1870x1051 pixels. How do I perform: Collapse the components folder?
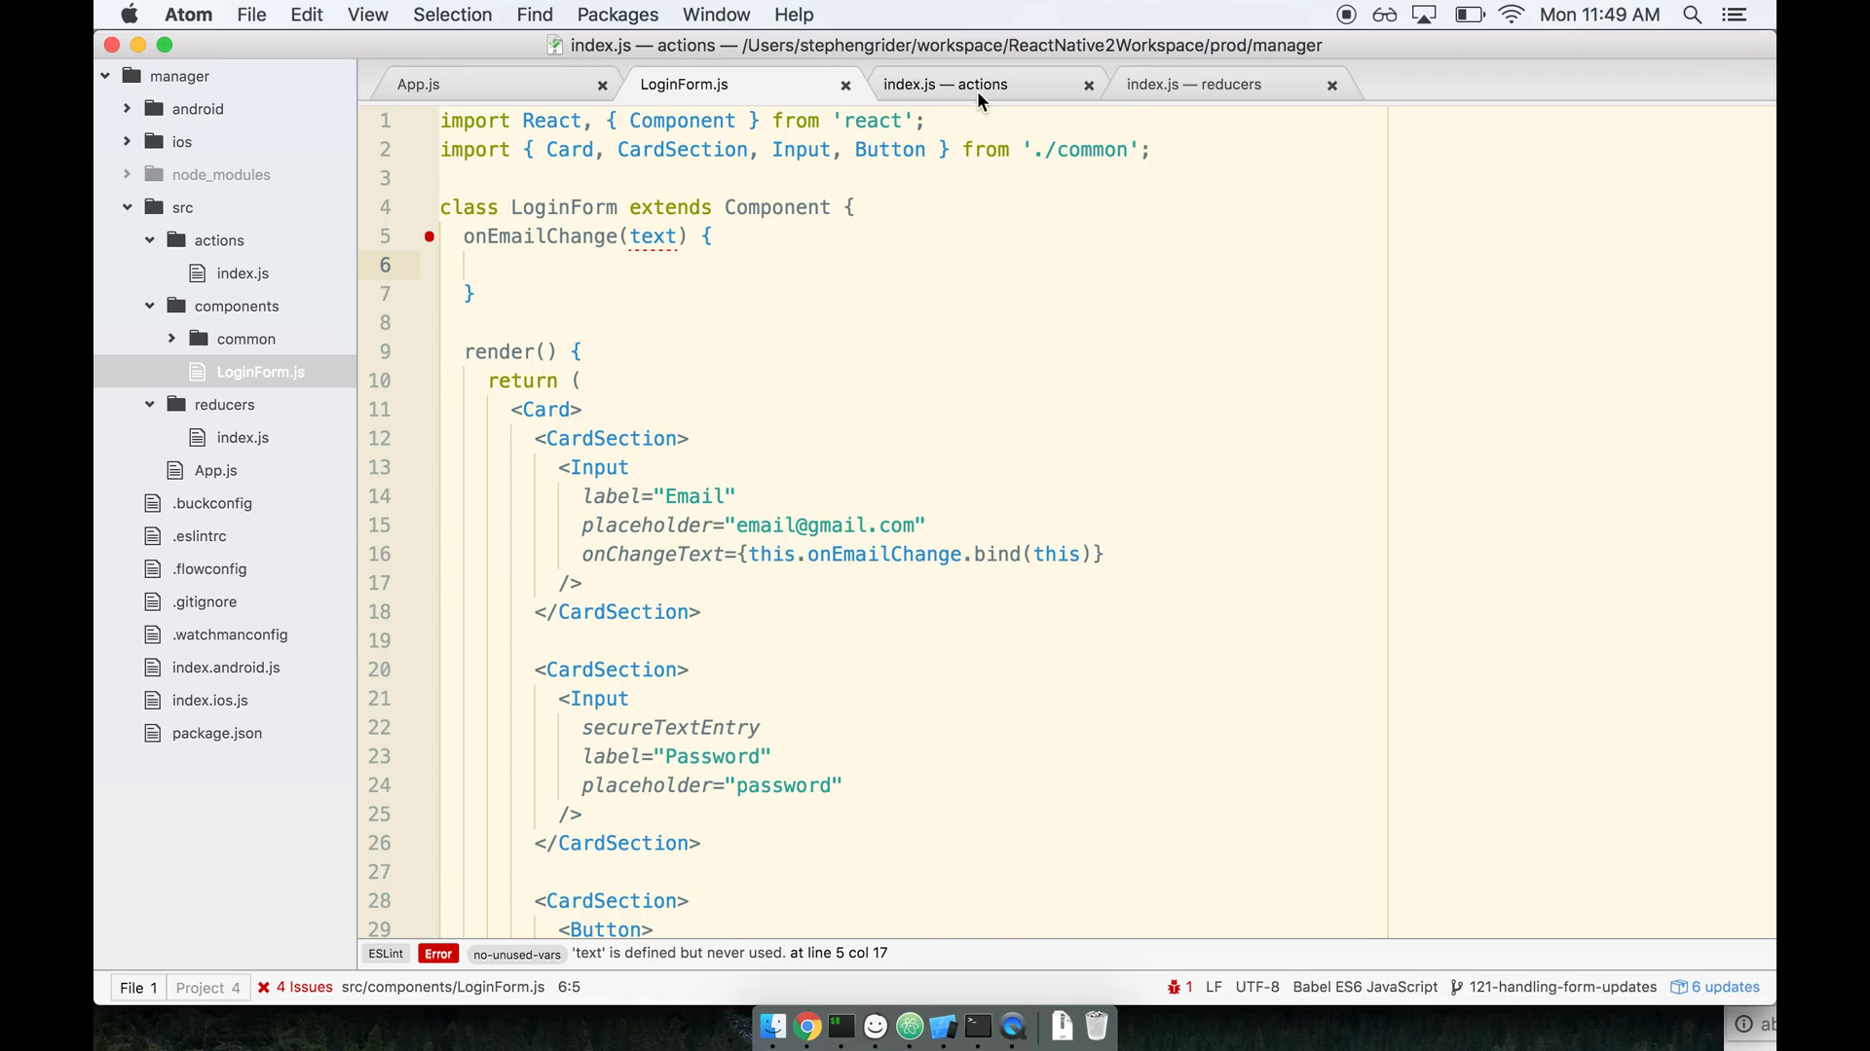[150, 306]
